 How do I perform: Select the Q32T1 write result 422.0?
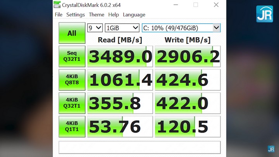[188, 103]
